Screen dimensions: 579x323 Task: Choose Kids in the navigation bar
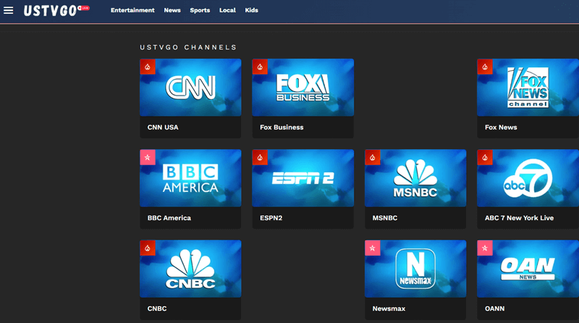(x=251, y=10)
